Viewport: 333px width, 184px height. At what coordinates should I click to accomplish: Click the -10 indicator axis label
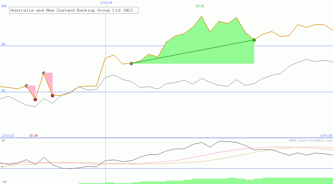tap(4, 182)
